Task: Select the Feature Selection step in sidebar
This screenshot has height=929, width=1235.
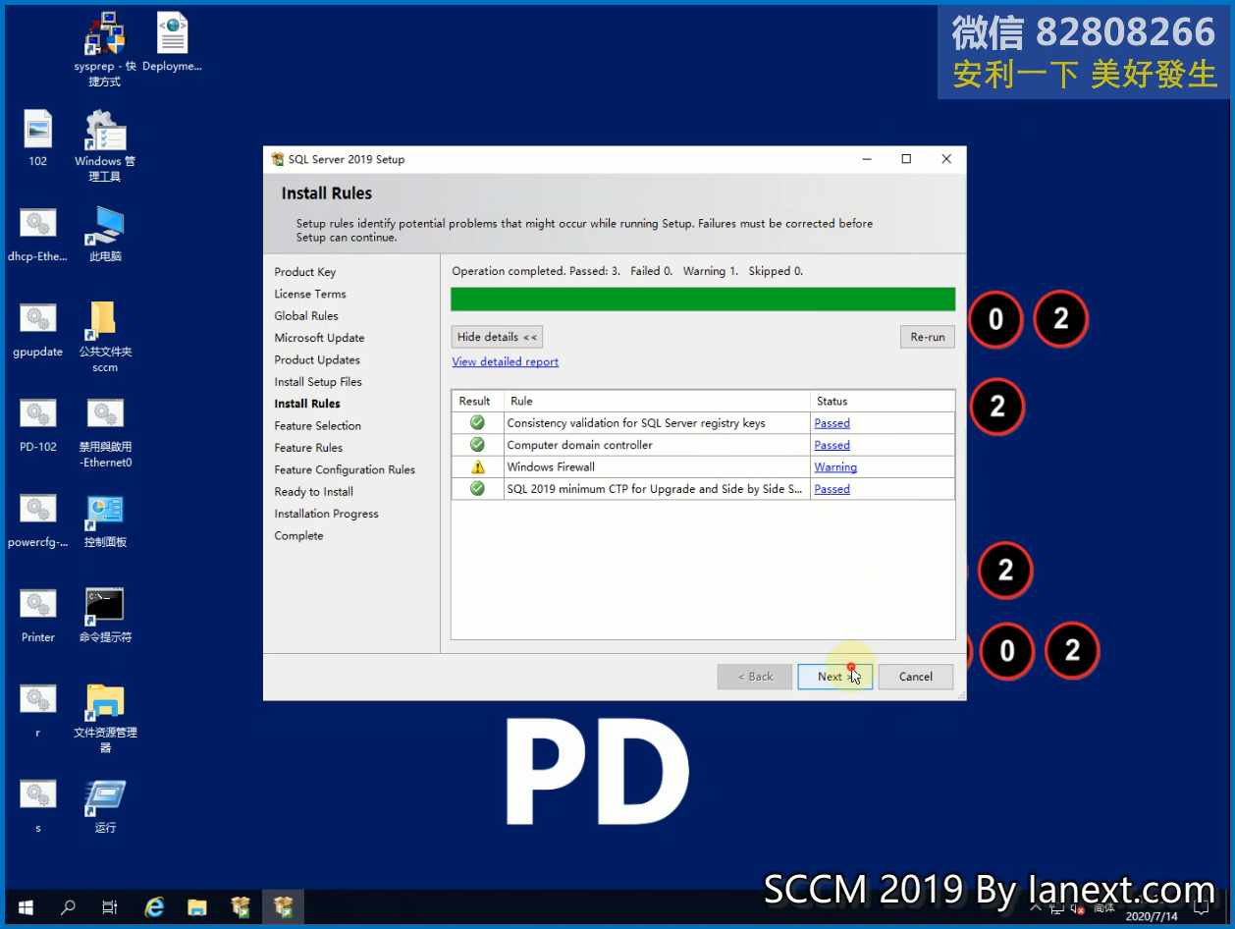Action: coord(318,426)
